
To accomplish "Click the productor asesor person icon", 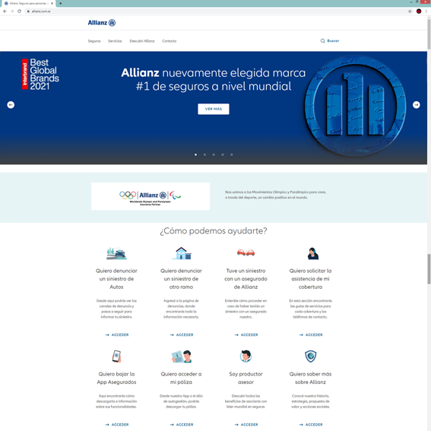I will (246, 357).
